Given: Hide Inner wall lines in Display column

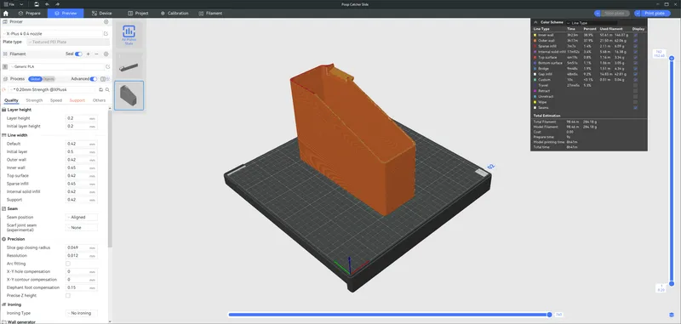Looking at the screenshot, I should click(635, 35).
